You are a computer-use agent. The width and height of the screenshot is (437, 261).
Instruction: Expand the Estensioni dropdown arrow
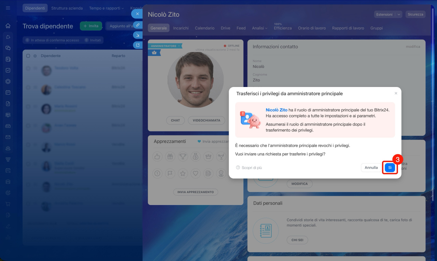(399, 14)
